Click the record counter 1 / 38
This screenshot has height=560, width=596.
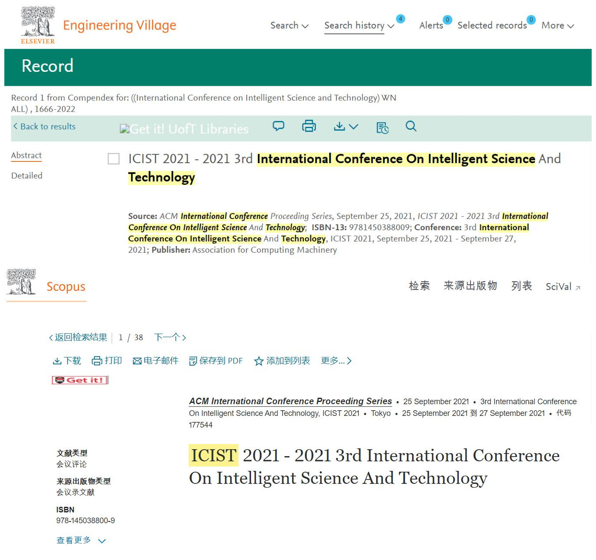[131, 338]
